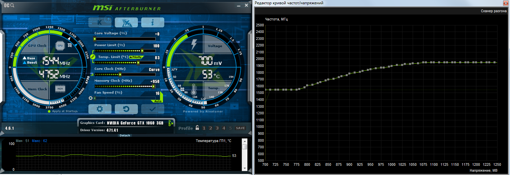Toggle Apply at Startup option
This screenshot has height=175, width=510.
(49, 111)
